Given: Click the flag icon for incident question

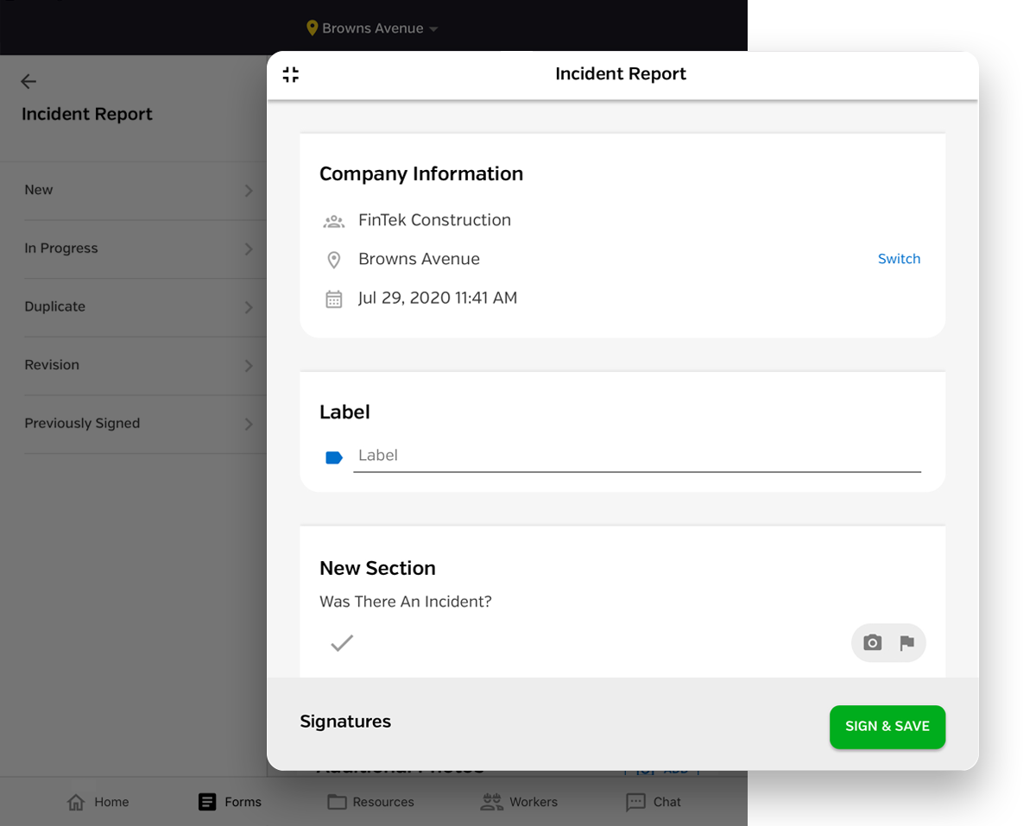Looking at the screenshot, I should coord(906,643).
